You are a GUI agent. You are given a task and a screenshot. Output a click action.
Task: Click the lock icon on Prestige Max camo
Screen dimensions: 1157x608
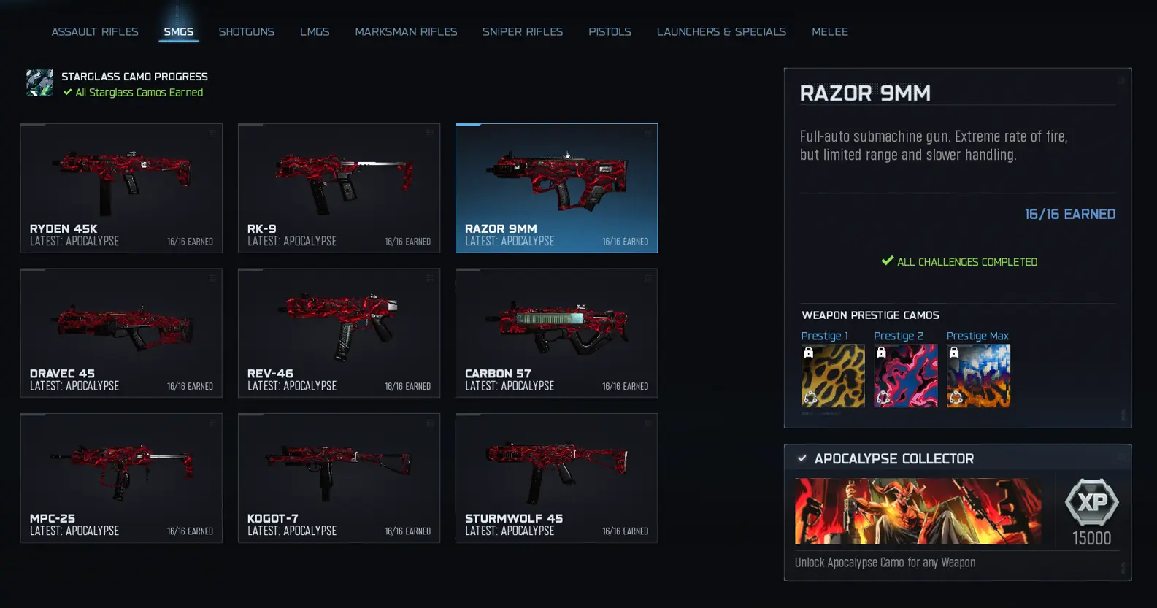pos(953,353)
